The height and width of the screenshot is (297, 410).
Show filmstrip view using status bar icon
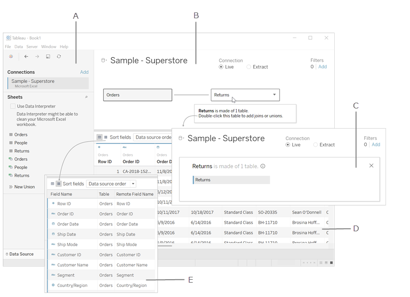click(x=326, y=262)
